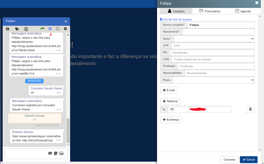Click the registration panel scroll up arrow

260,16
